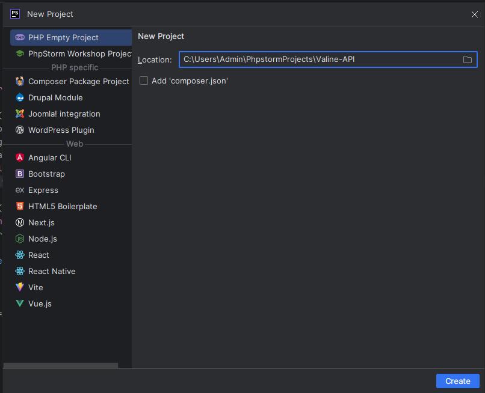Click the PhpStorm Workshop Project graduation cap icon

20,53
